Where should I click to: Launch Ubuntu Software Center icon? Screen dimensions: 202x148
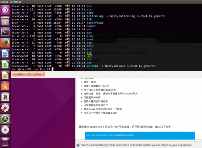[x=5, y=86]
